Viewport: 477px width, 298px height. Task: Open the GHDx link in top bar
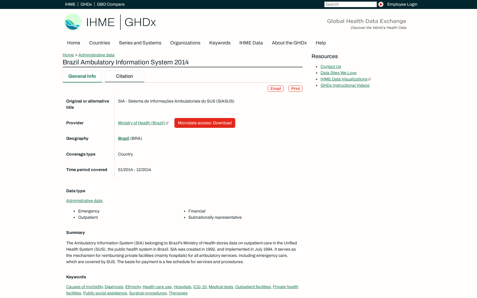point(86,4)
